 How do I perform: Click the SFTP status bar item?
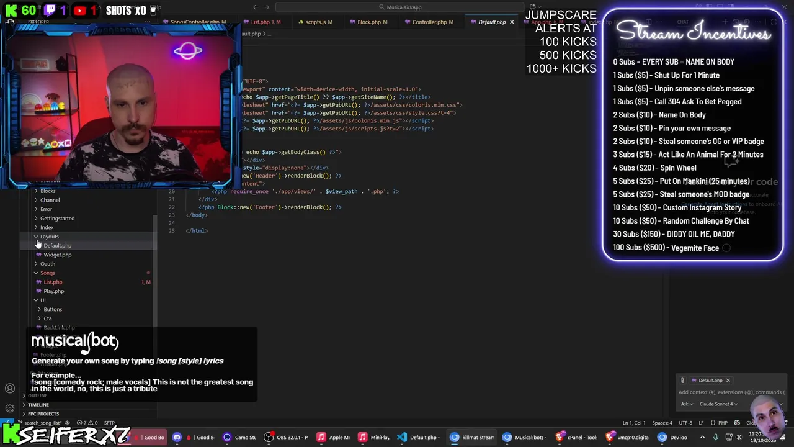click(x=109, y=423)
